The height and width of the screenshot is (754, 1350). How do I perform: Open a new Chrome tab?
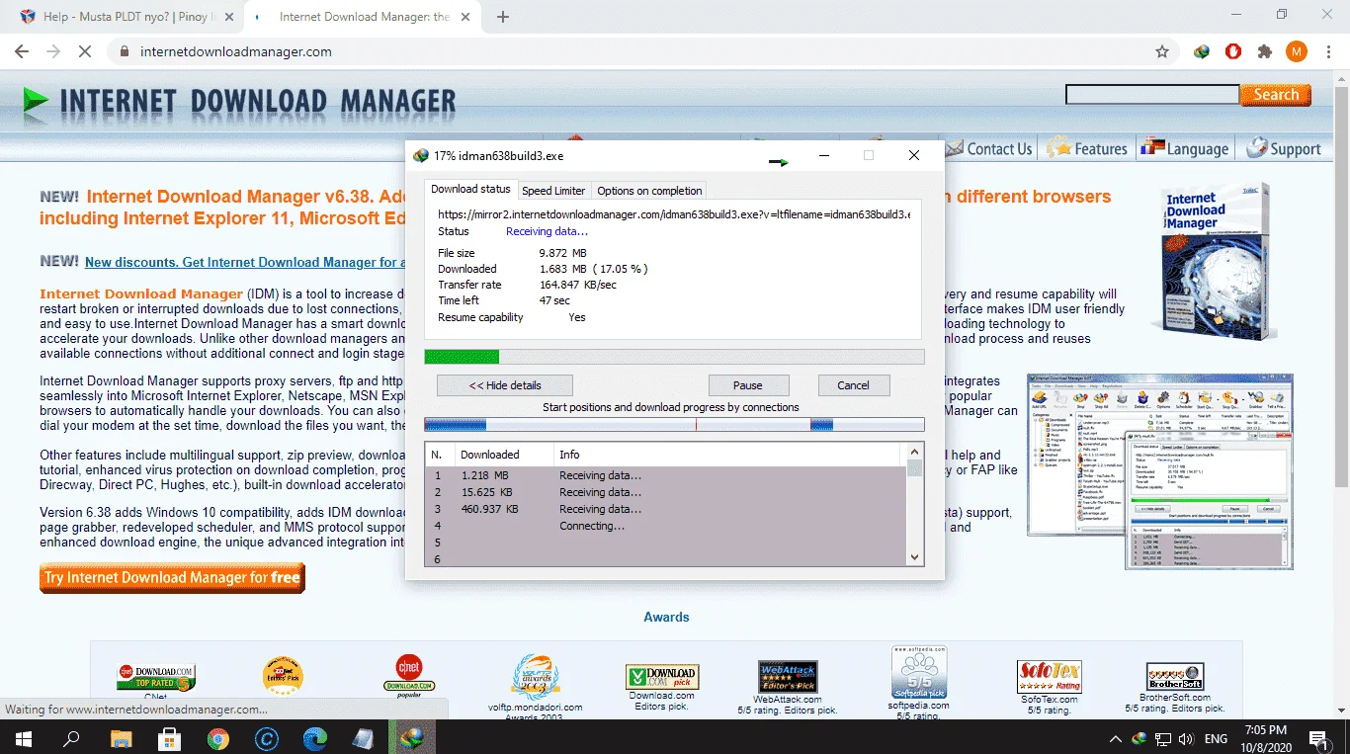tap(503, 17)
